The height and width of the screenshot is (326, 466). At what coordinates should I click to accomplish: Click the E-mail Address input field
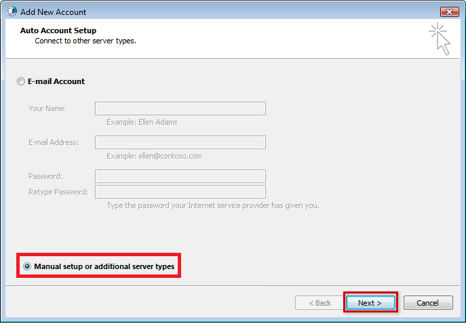point(180,142)
